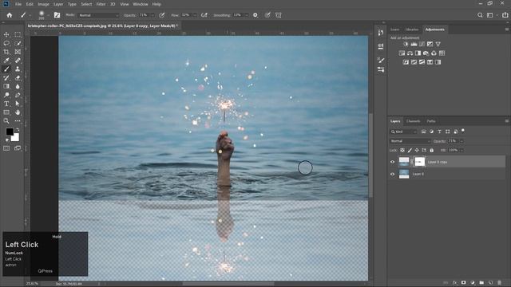The image size is (511, 287).
Task: Select the Crop tool
Action: (6, 52)
